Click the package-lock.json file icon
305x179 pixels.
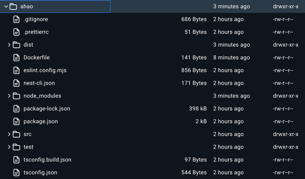tap(16, 109)
